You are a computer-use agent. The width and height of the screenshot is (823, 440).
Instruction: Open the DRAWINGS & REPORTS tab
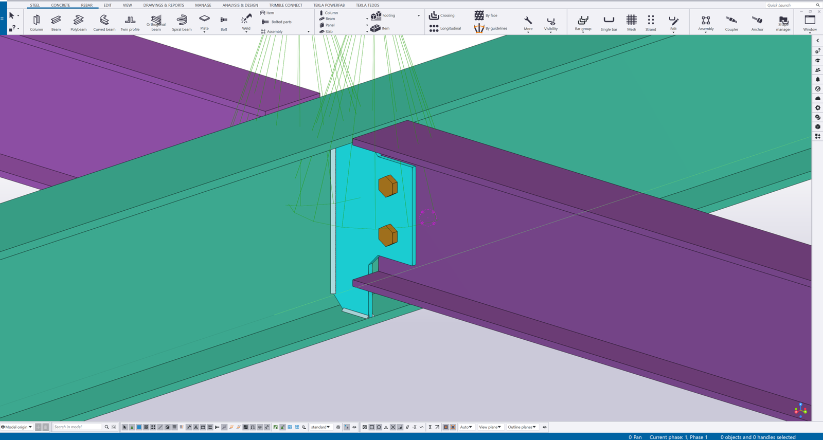[164, 5]
